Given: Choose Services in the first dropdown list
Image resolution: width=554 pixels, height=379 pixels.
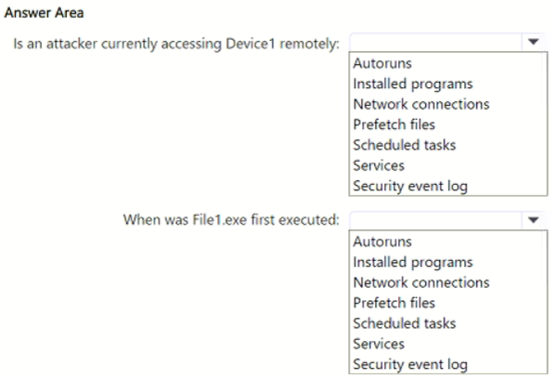Looking at the screenshot, I should point(379,165).
